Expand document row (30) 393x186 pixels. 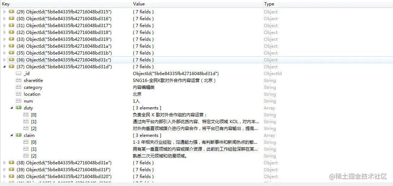click(x=4, y=18)
